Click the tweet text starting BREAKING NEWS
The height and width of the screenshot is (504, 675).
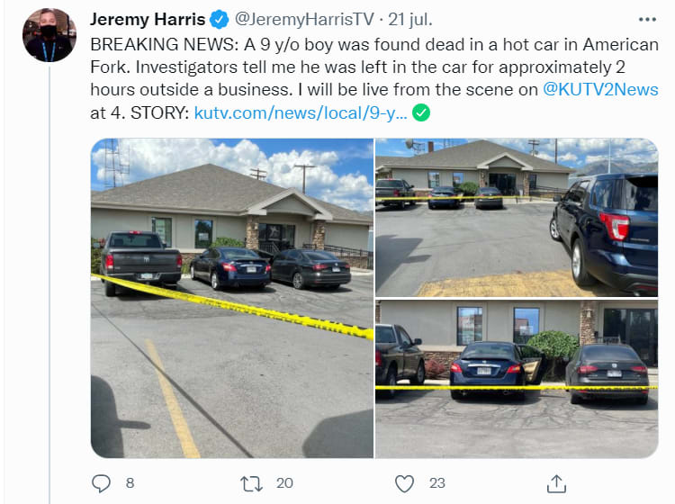pyautogui.click(x=374, y=78)
